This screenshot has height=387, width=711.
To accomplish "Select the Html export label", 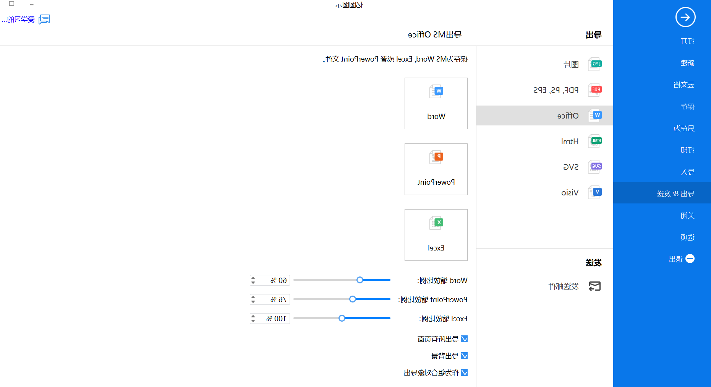I will click(x=570, y=141).
